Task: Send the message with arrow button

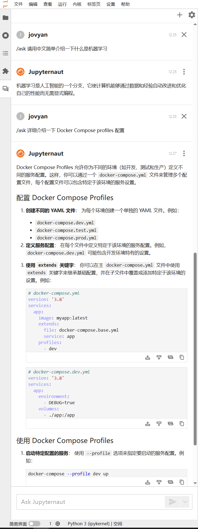Action: pos(172,502)
